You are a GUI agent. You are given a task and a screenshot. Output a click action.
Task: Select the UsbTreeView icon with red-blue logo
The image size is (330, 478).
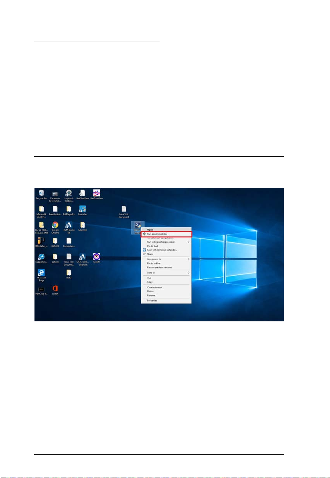click(96, 194)
